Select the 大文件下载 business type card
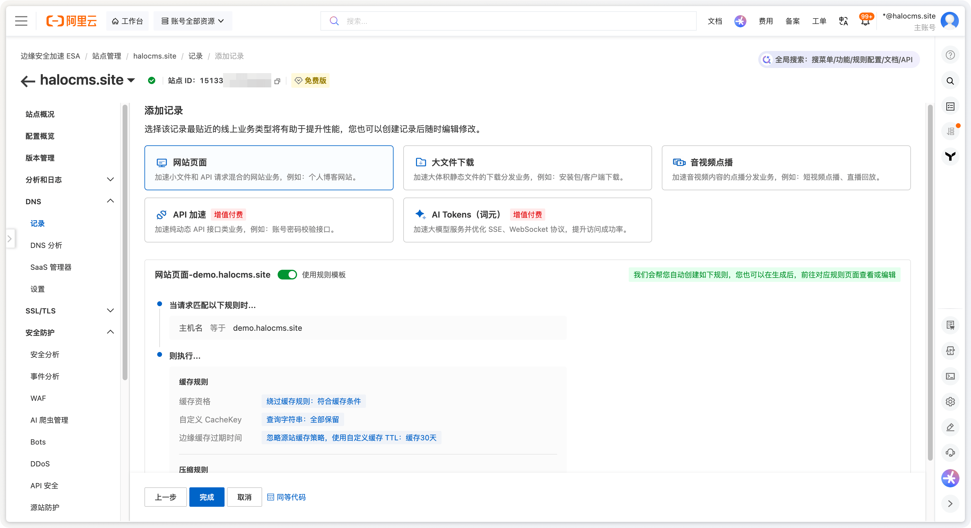 (x=527, y=168)
